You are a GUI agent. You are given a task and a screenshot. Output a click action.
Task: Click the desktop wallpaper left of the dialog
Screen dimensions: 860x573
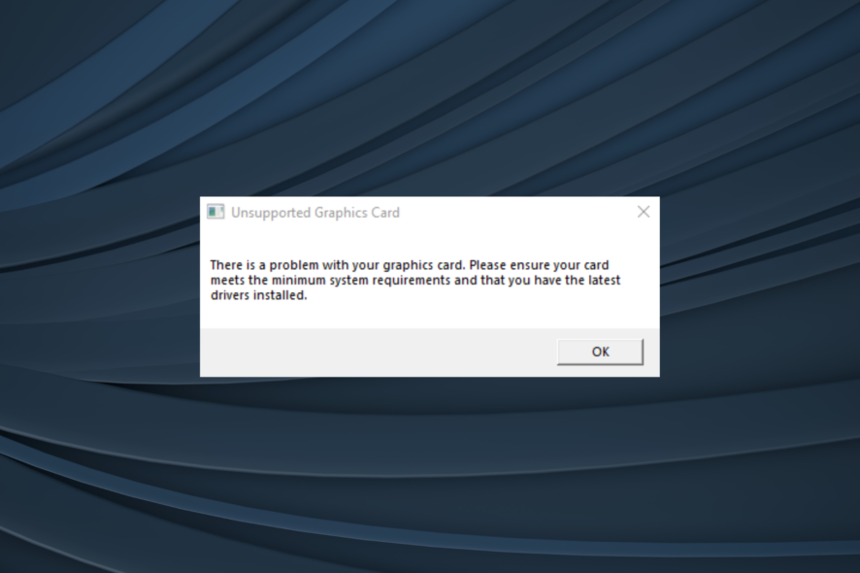pyautogui.click(x=99, y=286)
